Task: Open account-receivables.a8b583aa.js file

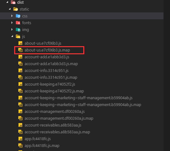Action: pos(53,125)
